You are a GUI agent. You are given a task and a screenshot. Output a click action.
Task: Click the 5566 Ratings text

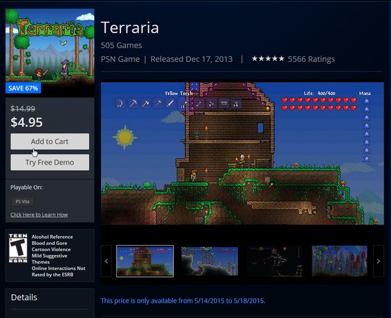(311, 59)
